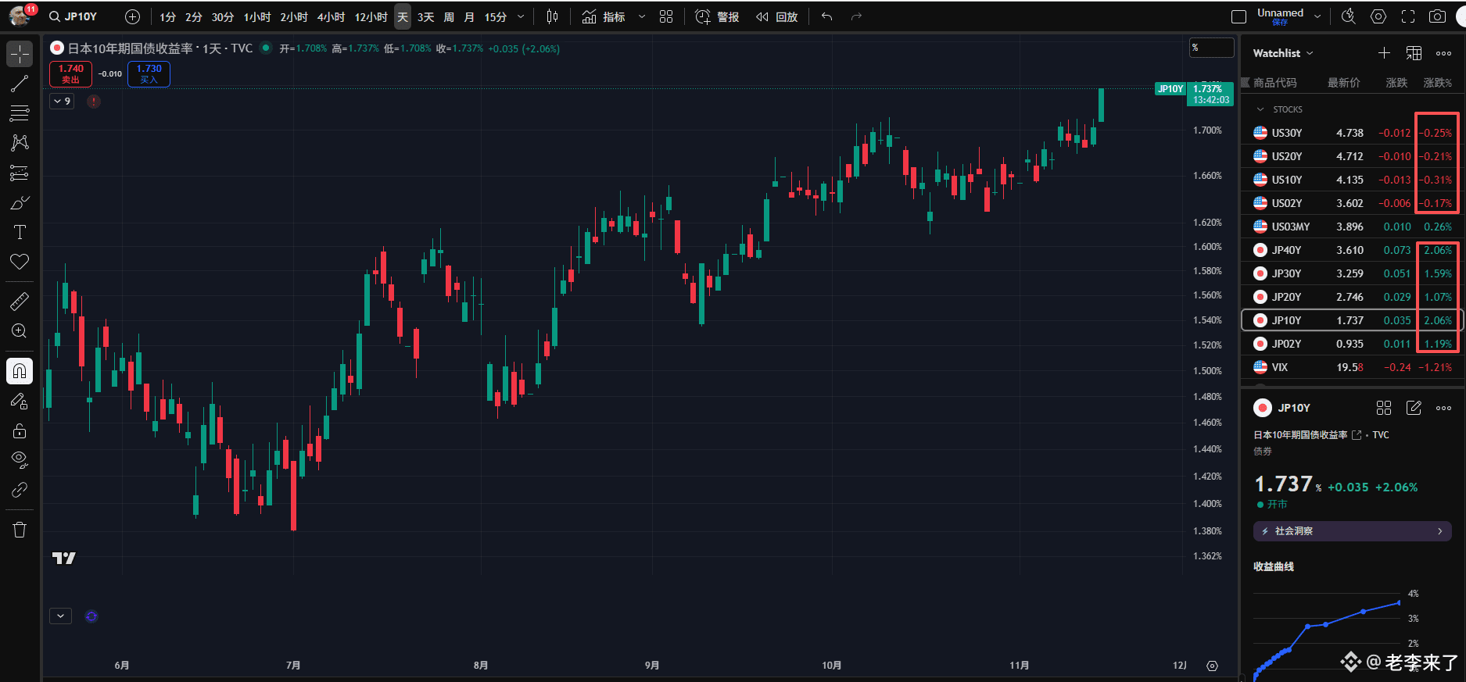The image size is (1466, 682).
Task: Select US10Y in the watchlist
Action: (x=1353, y=180)
